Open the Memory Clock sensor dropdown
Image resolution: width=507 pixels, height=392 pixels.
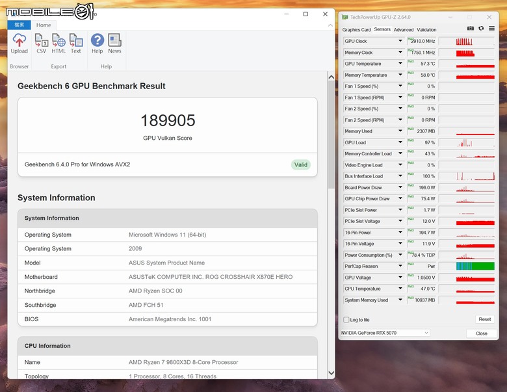pos(400,52)
